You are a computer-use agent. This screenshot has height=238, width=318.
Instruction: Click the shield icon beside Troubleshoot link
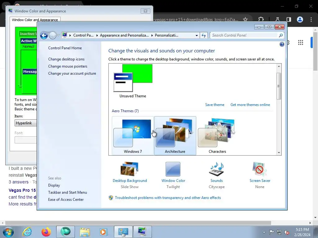pos(111,198)
